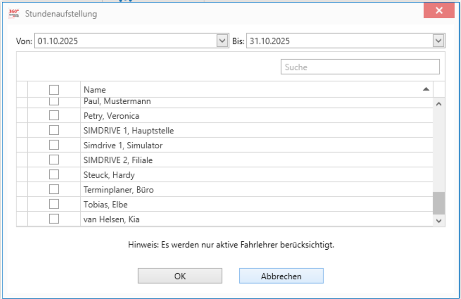Image resolution: width=461 pixels, height=299 pixels.
Task: Toggle the select-all checkbox in header
Action: point(54,90)
